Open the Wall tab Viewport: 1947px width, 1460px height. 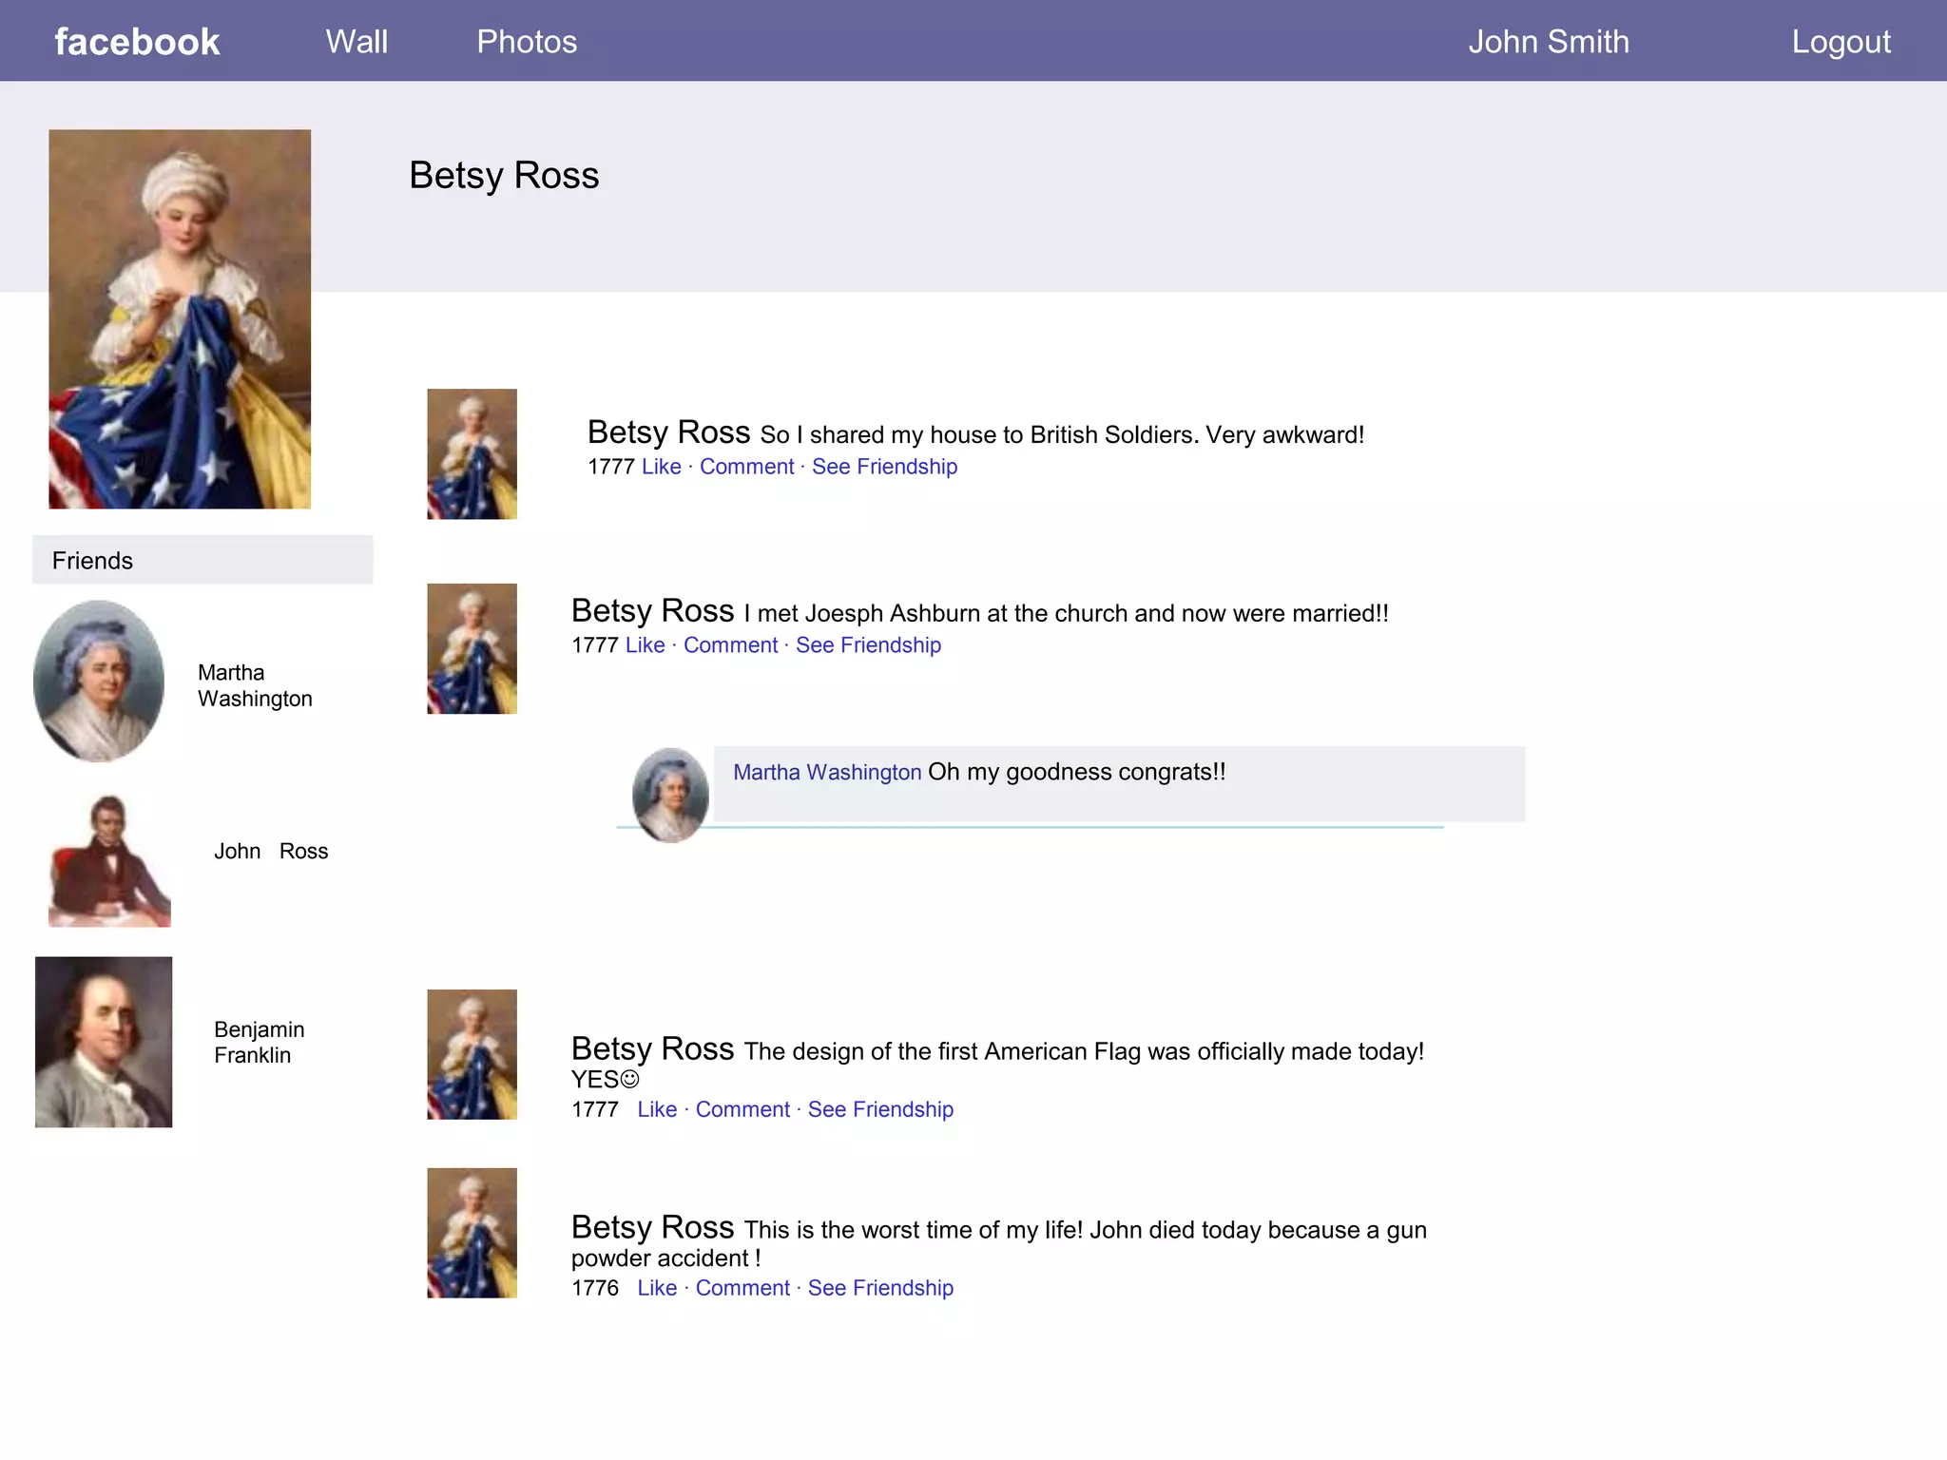coord(357,42)
